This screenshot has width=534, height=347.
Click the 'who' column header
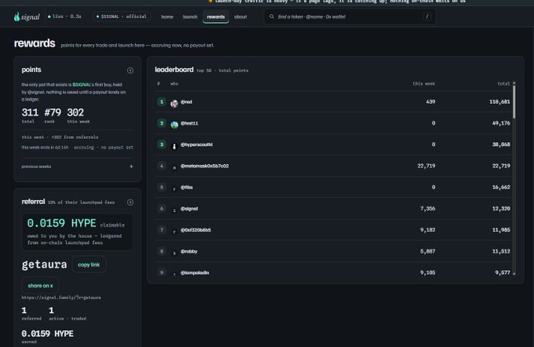point(174,84)
